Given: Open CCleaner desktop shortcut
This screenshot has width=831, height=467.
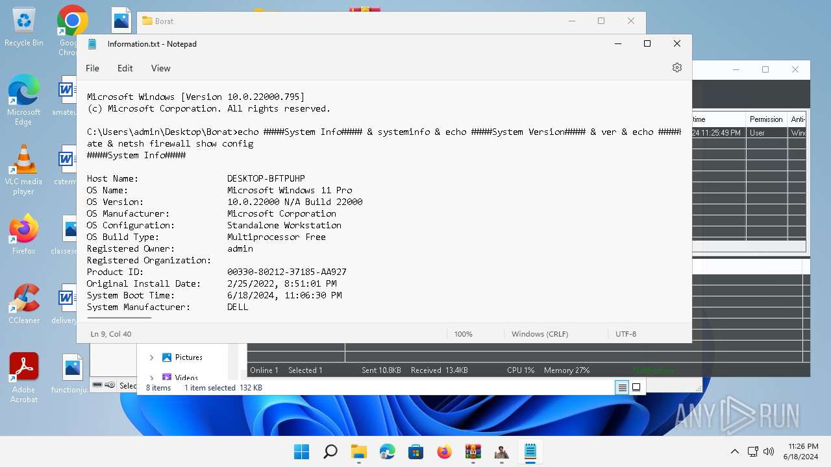Looking at the screenshot, I should 23,304.
